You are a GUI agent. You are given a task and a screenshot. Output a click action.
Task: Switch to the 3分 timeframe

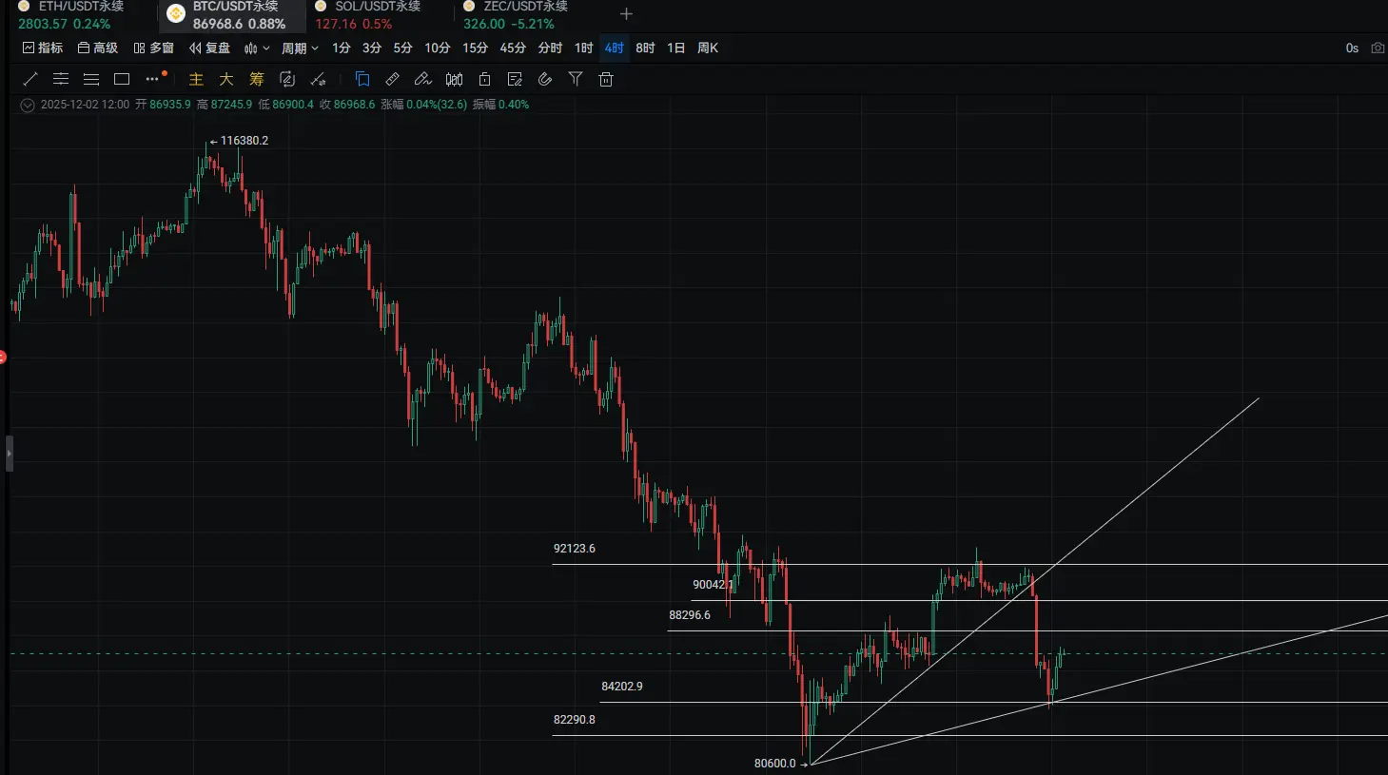[372, 48]
